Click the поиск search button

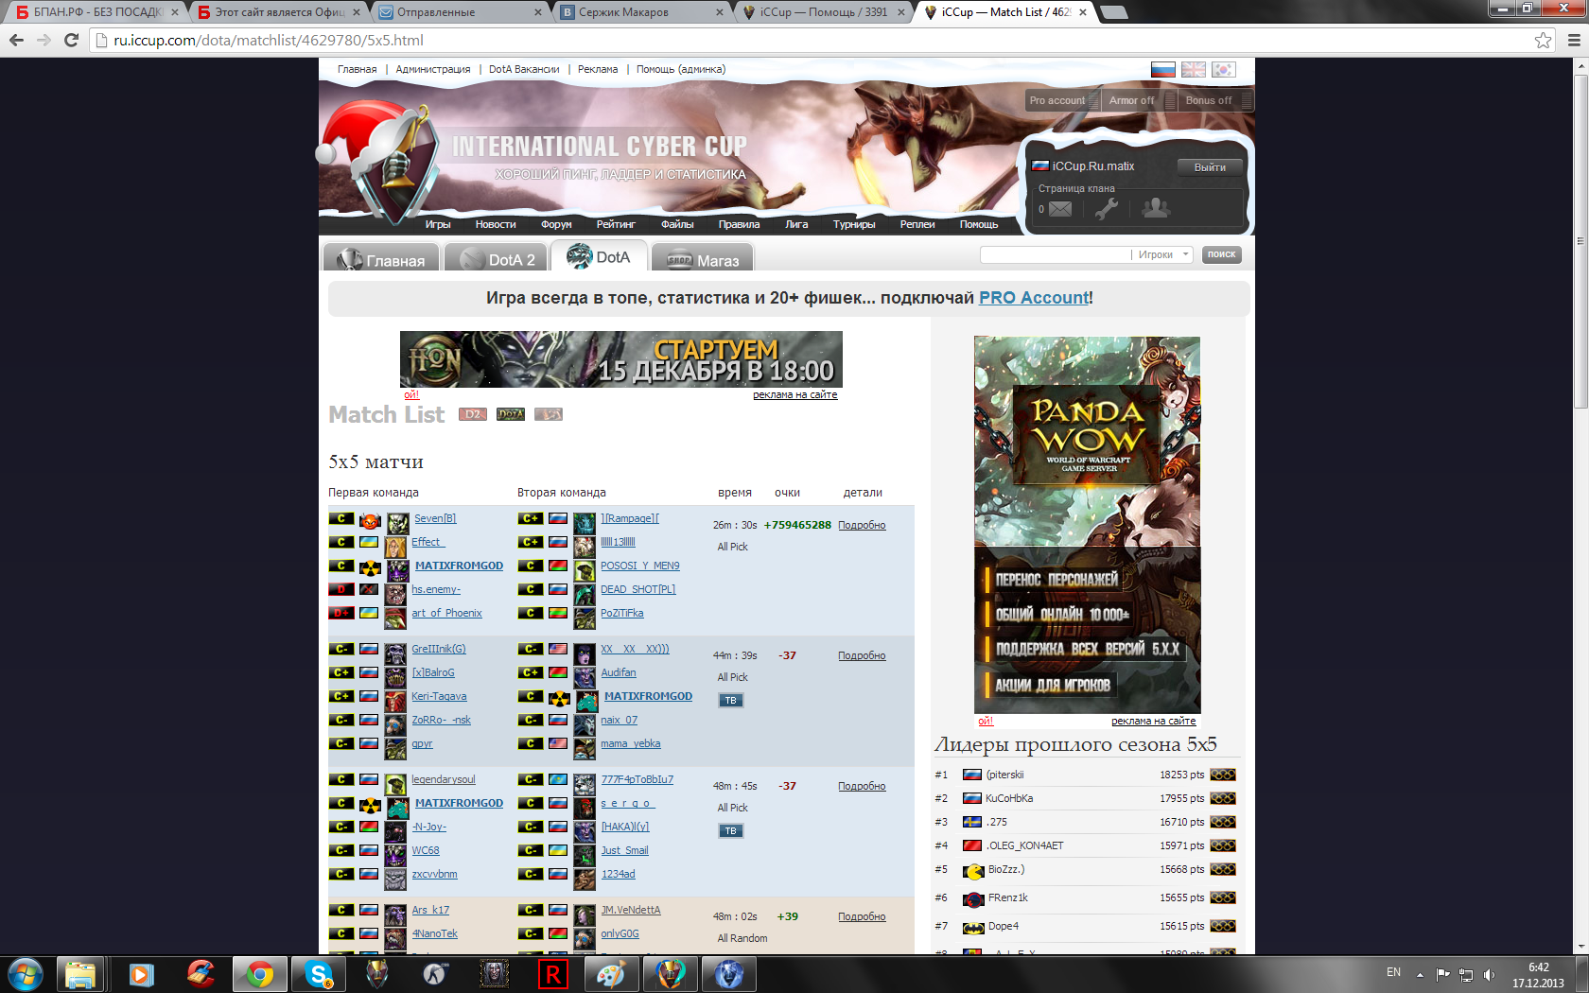point(1221,254)
